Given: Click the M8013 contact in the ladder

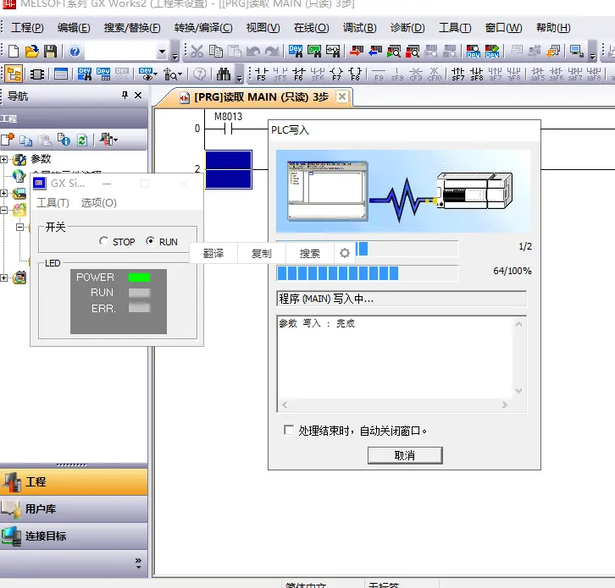Looking at the screenshot, I should [x=228, y=128].
